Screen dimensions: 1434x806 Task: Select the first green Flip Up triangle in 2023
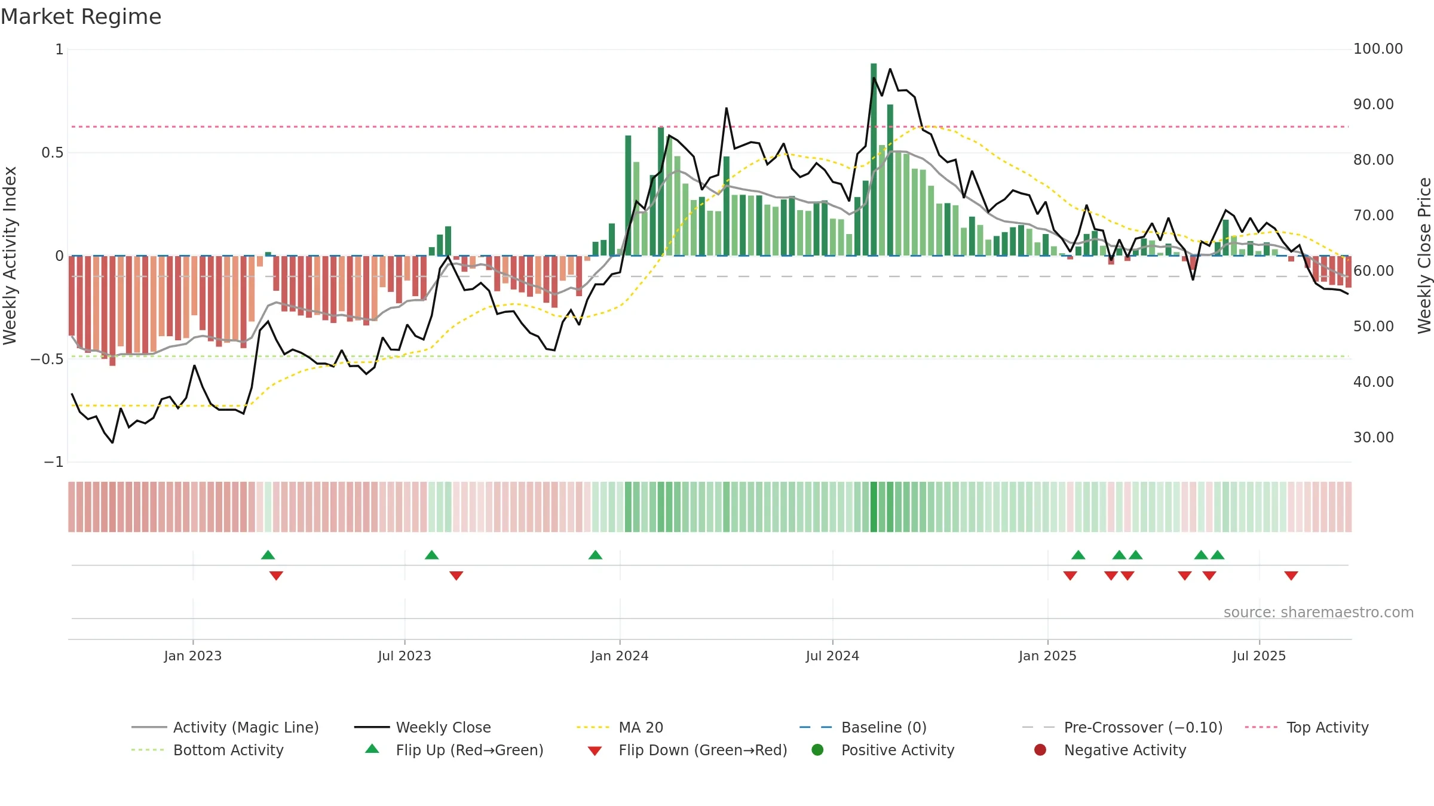268,555
